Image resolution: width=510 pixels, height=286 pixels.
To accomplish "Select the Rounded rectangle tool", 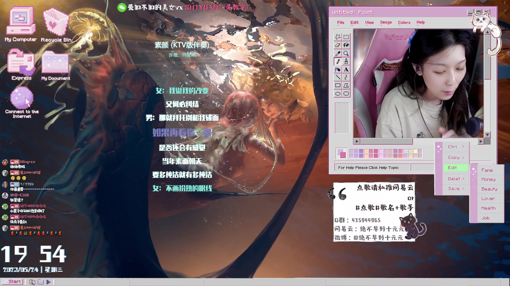I will coord(346,93).
